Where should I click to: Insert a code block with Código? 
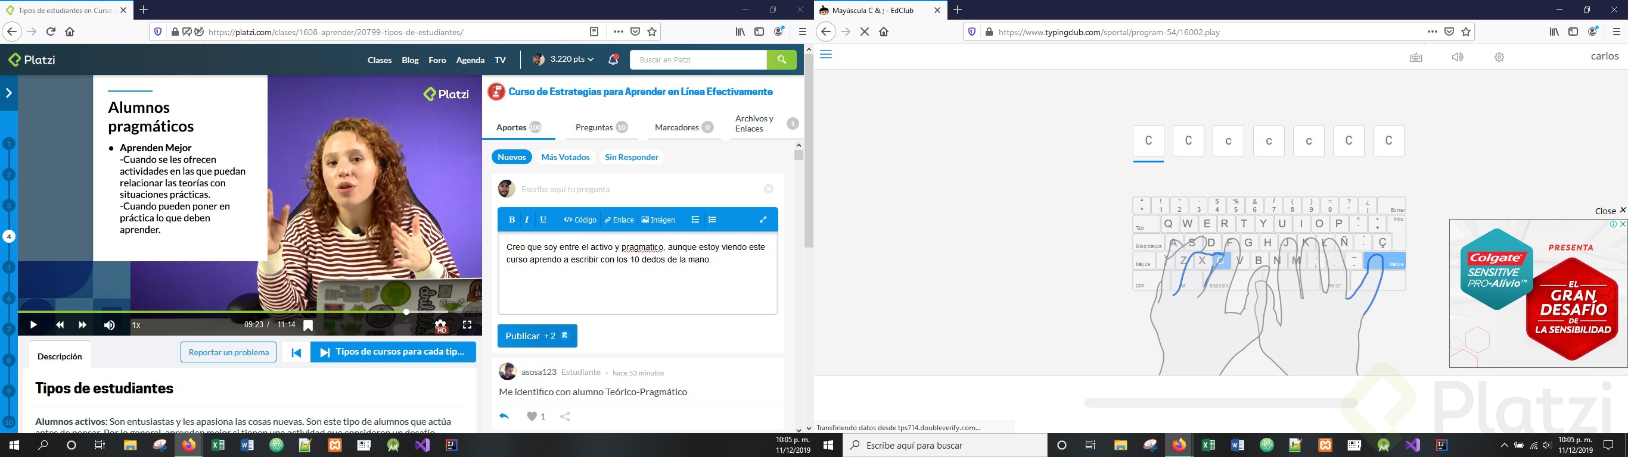pyautogui.click(x=580, y=220)
